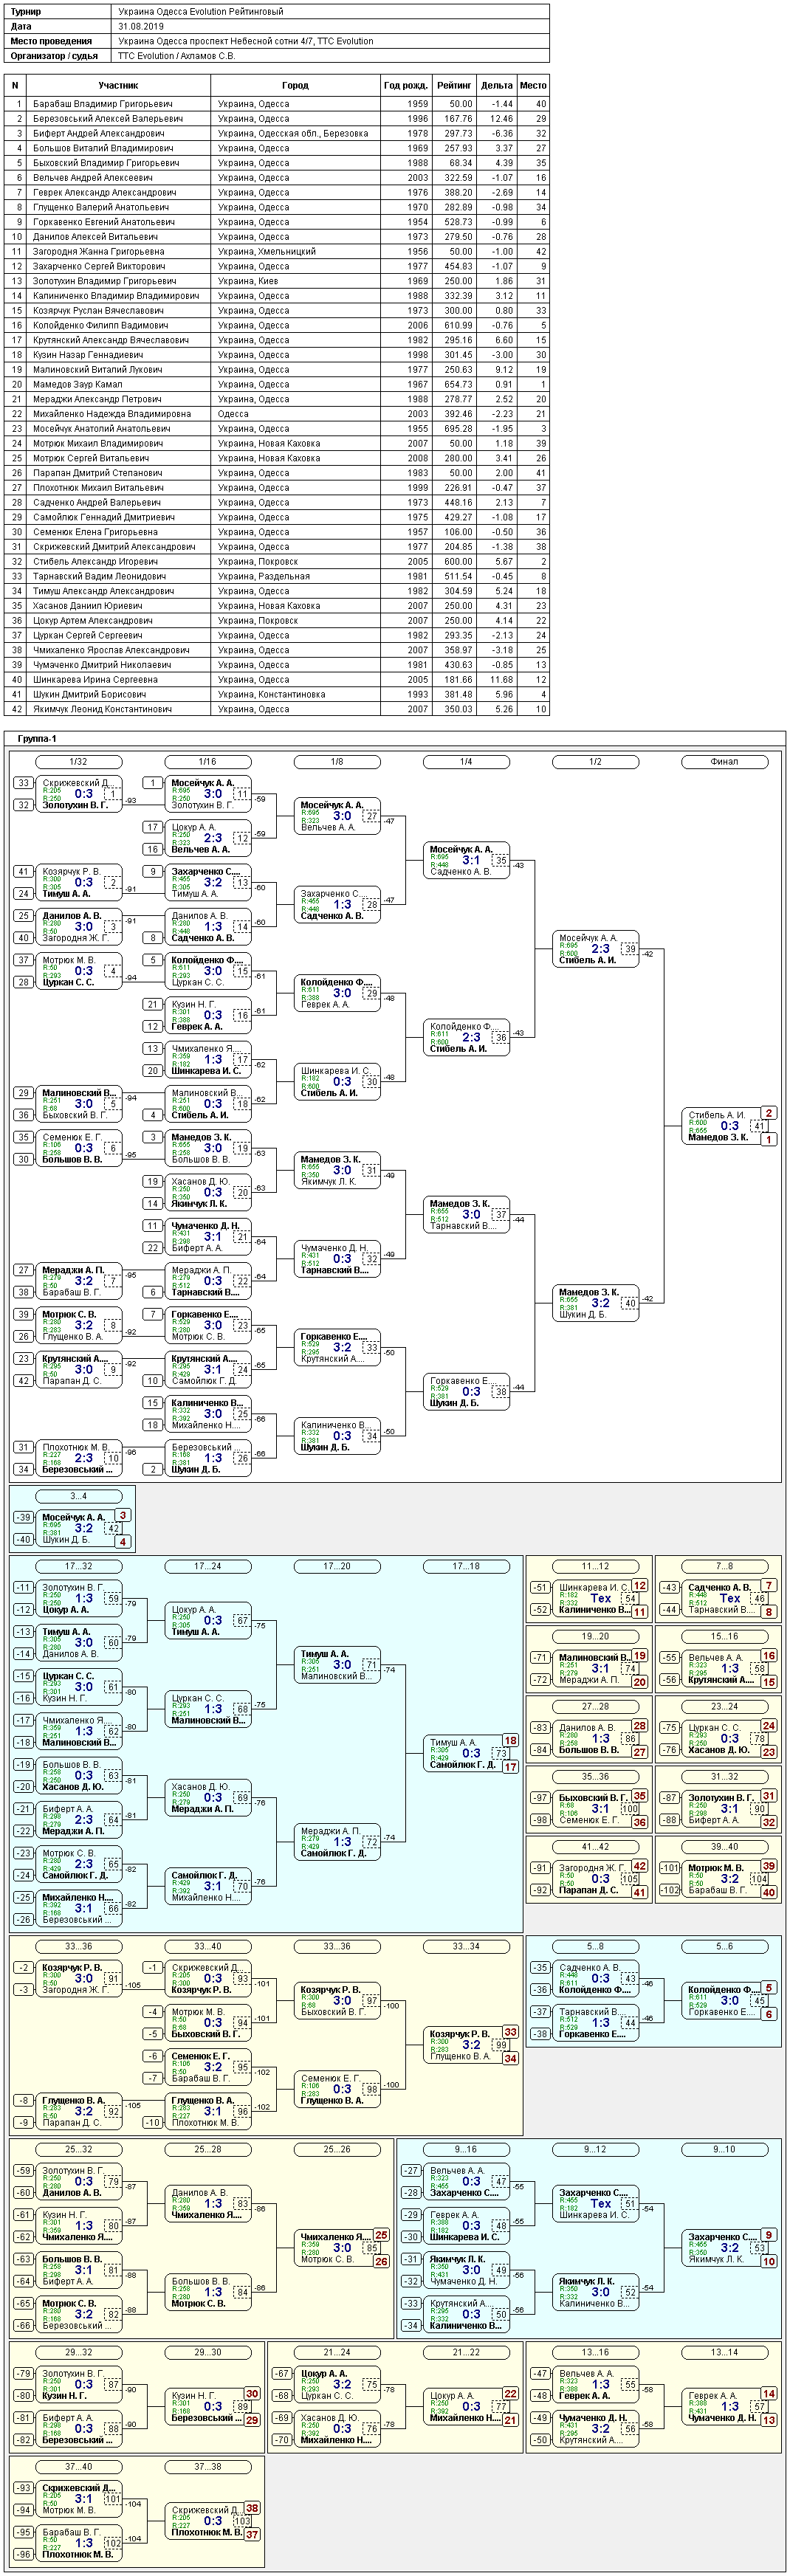Click city cell 'Украина, Хмельницкий'
Viewport: 790px width, 2576px height.
coord(295,252)
